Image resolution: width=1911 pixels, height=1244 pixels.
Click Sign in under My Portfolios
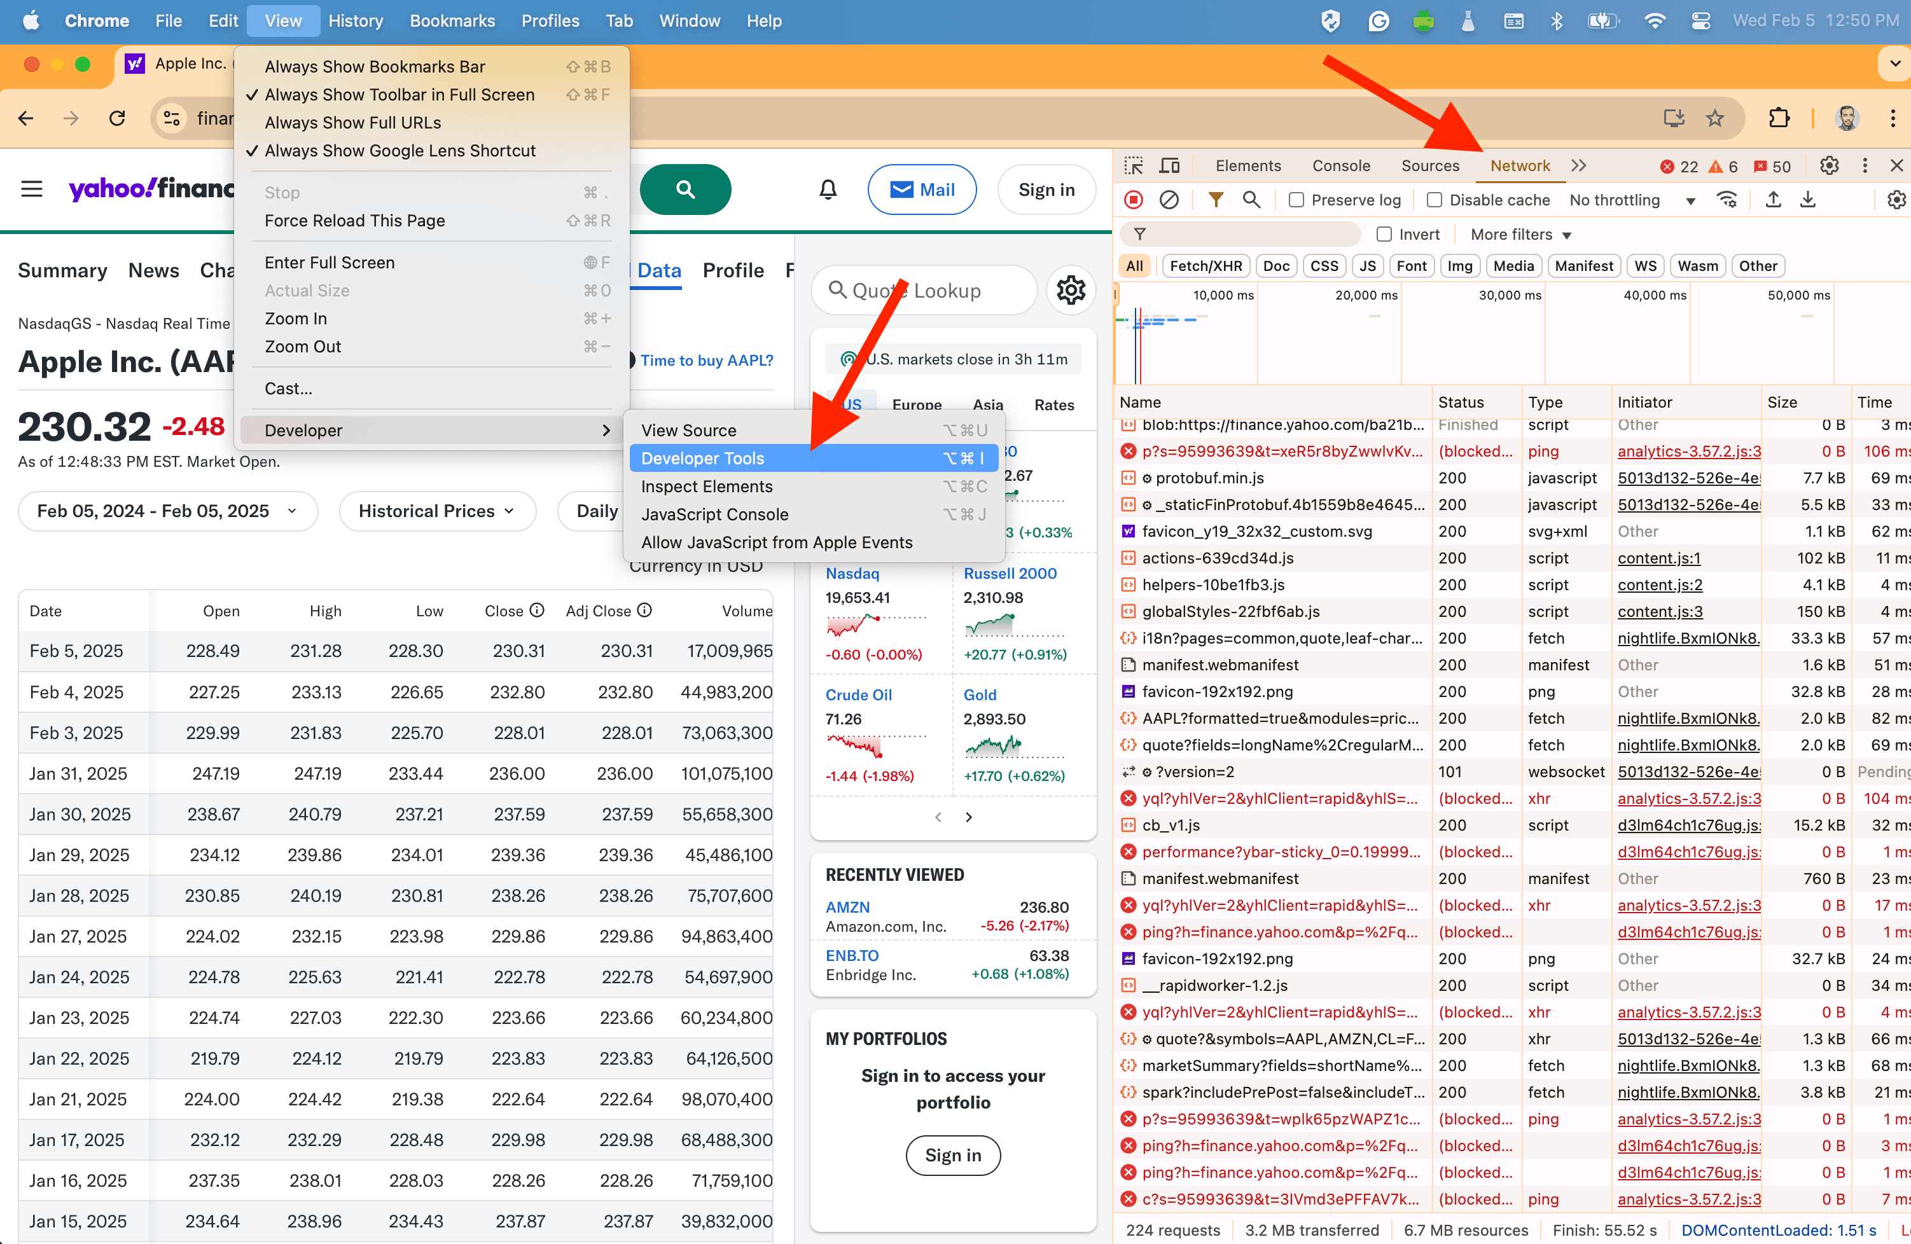(x=953, y=1155)
